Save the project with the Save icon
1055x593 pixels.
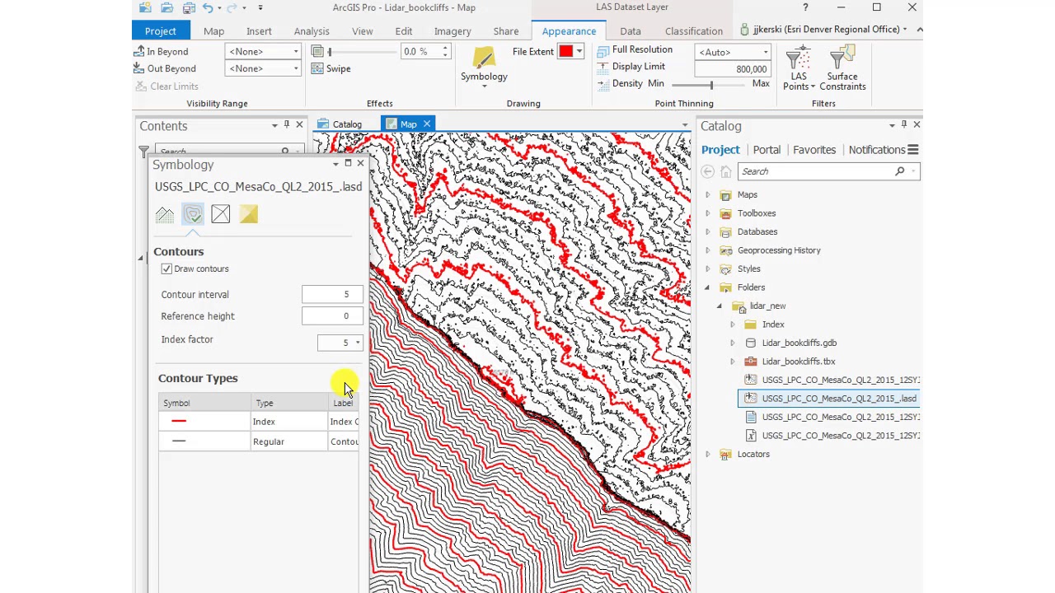[189, 7]
